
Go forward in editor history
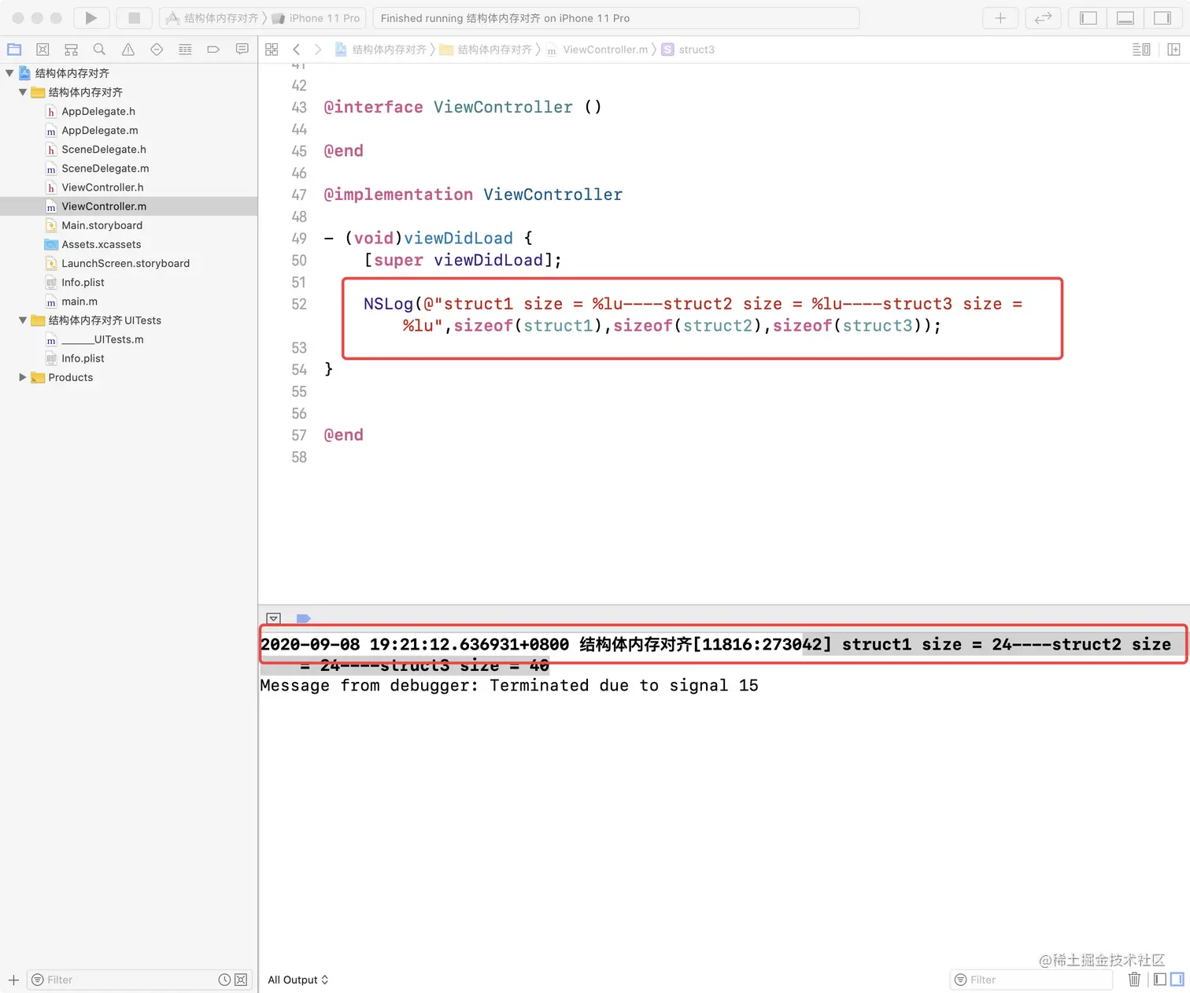click(318, 50)
